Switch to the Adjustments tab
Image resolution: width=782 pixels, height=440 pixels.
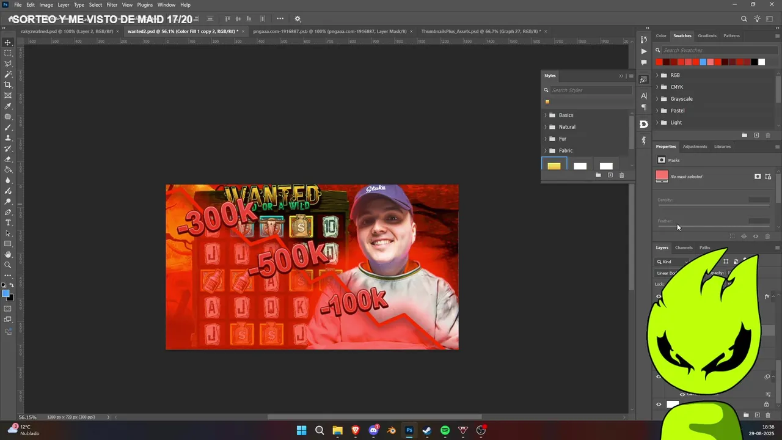tap(695, 147)
